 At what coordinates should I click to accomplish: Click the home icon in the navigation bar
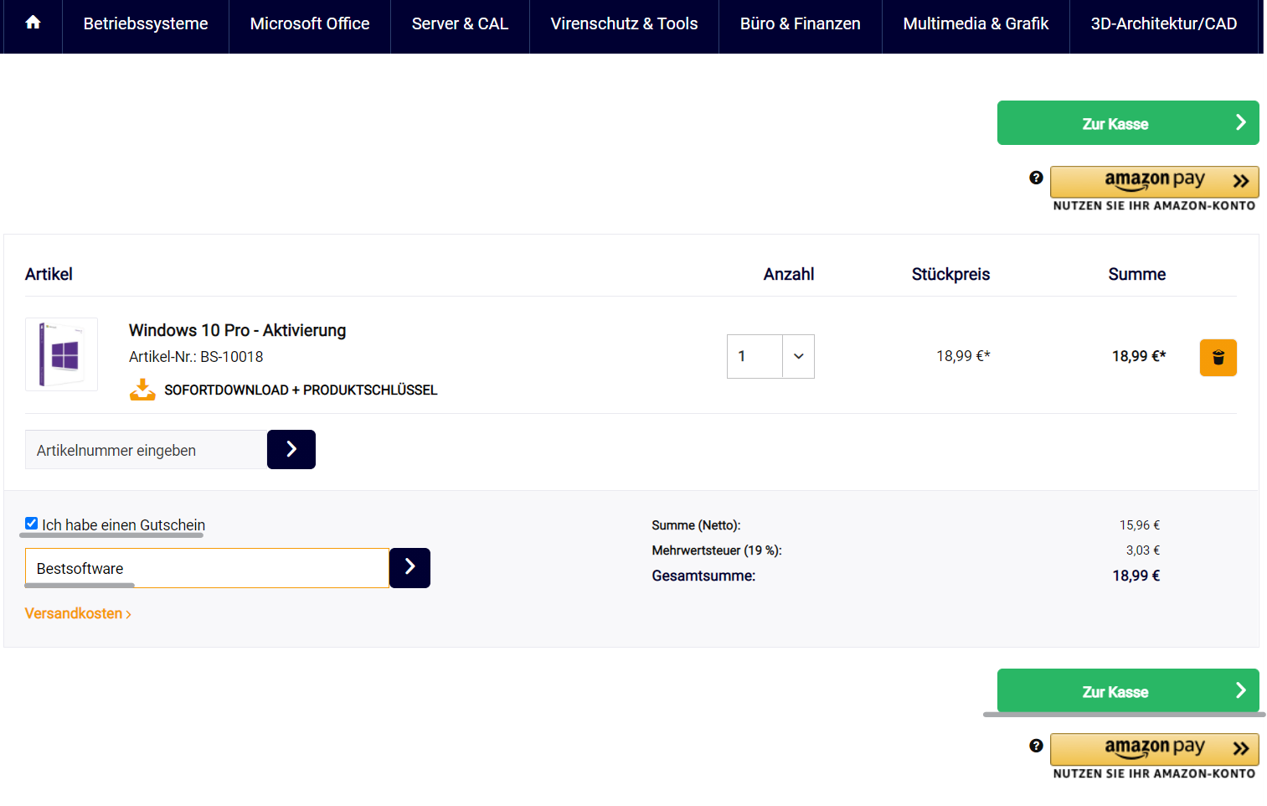click(32, 23)
